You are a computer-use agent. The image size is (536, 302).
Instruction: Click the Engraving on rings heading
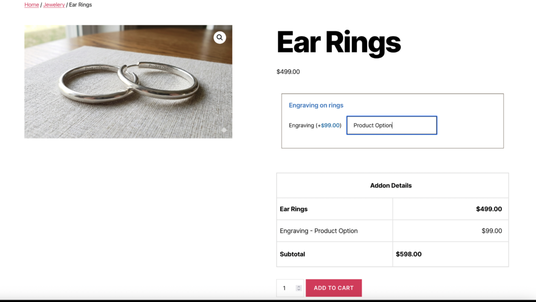coord(316,105)
